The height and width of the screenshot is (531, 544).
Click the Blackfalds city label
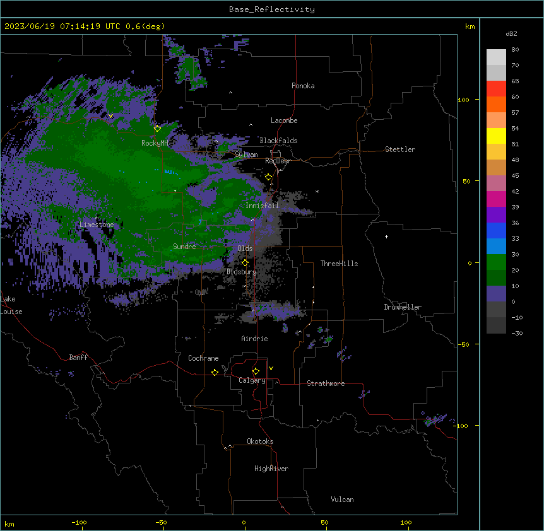coord(278,141)
